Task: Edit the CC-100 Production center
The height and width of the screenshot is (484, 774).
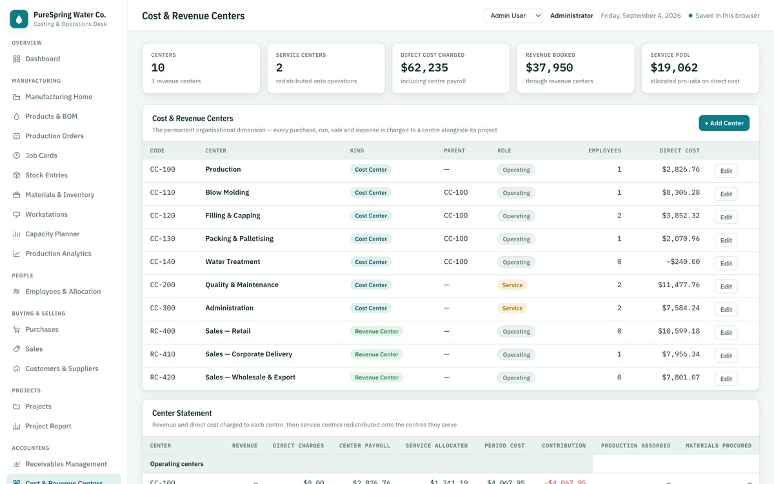Action: tap(726, 171)
